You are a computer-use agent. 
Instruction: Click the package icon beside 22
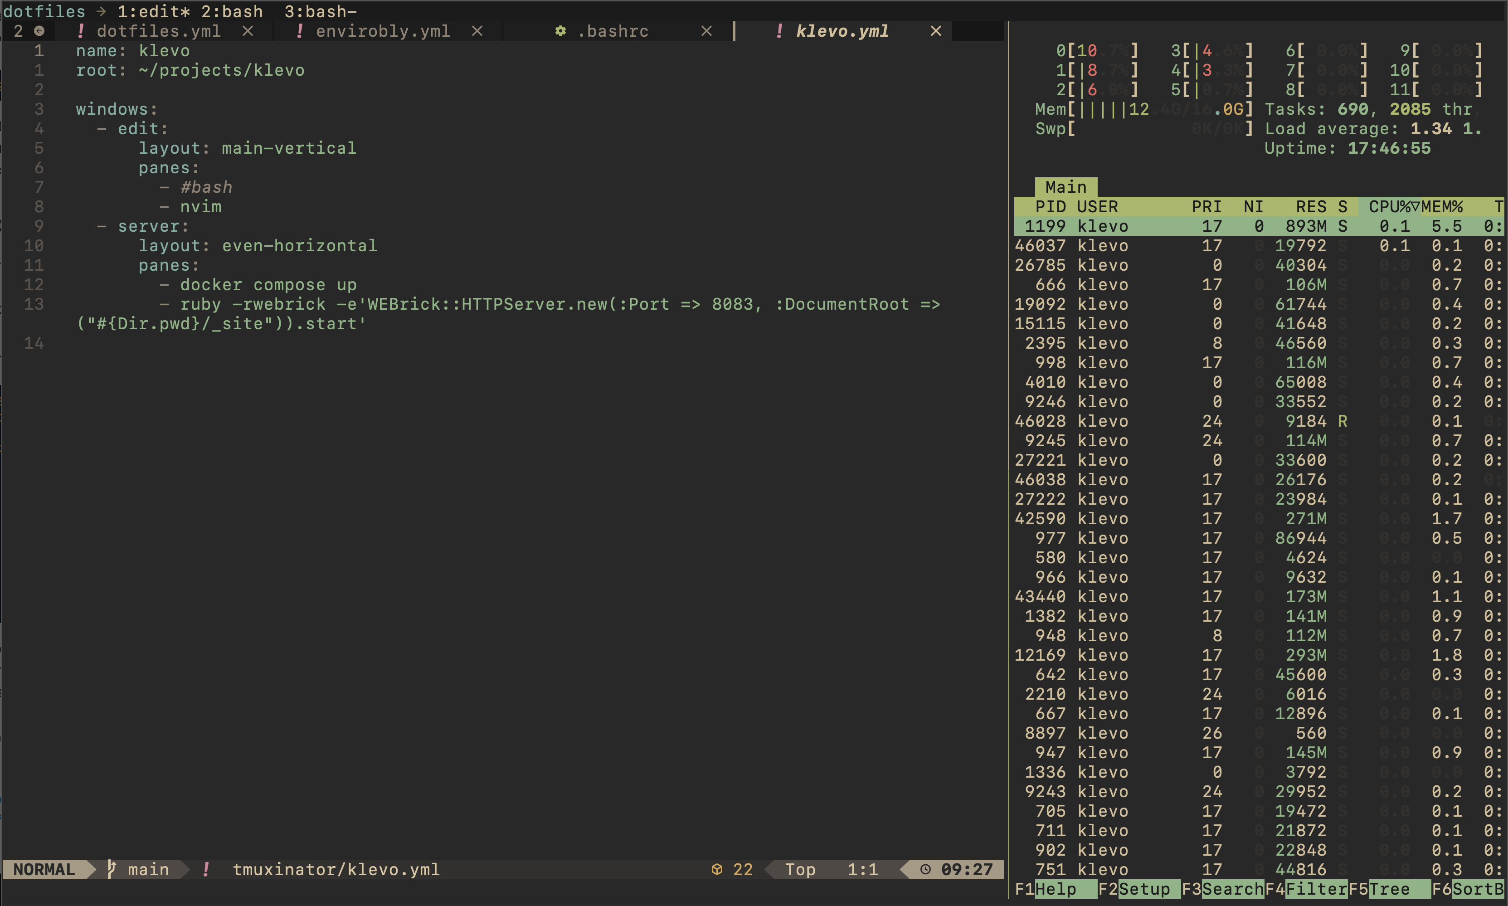[x=717, y=869]
